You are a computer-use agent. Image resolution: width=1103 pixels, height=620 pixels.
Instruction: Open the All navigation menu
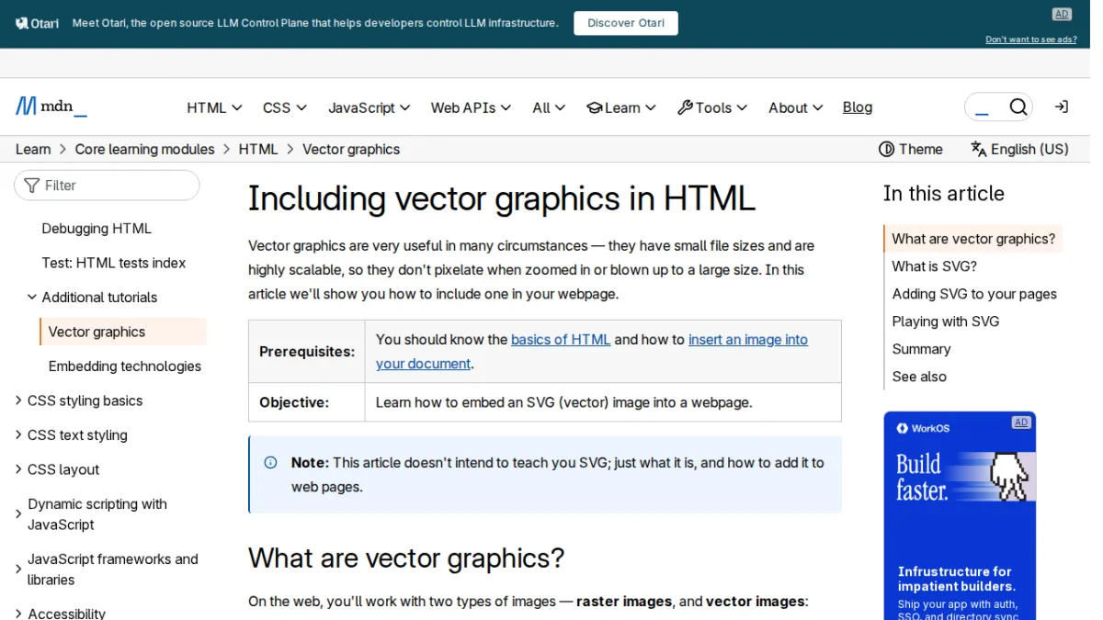549,107
